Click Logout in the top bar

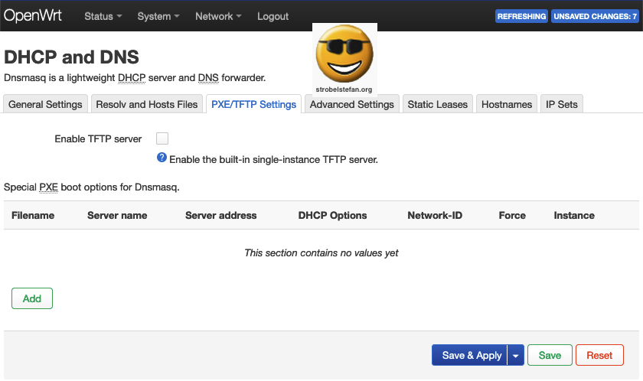click(x=273, y=16)
